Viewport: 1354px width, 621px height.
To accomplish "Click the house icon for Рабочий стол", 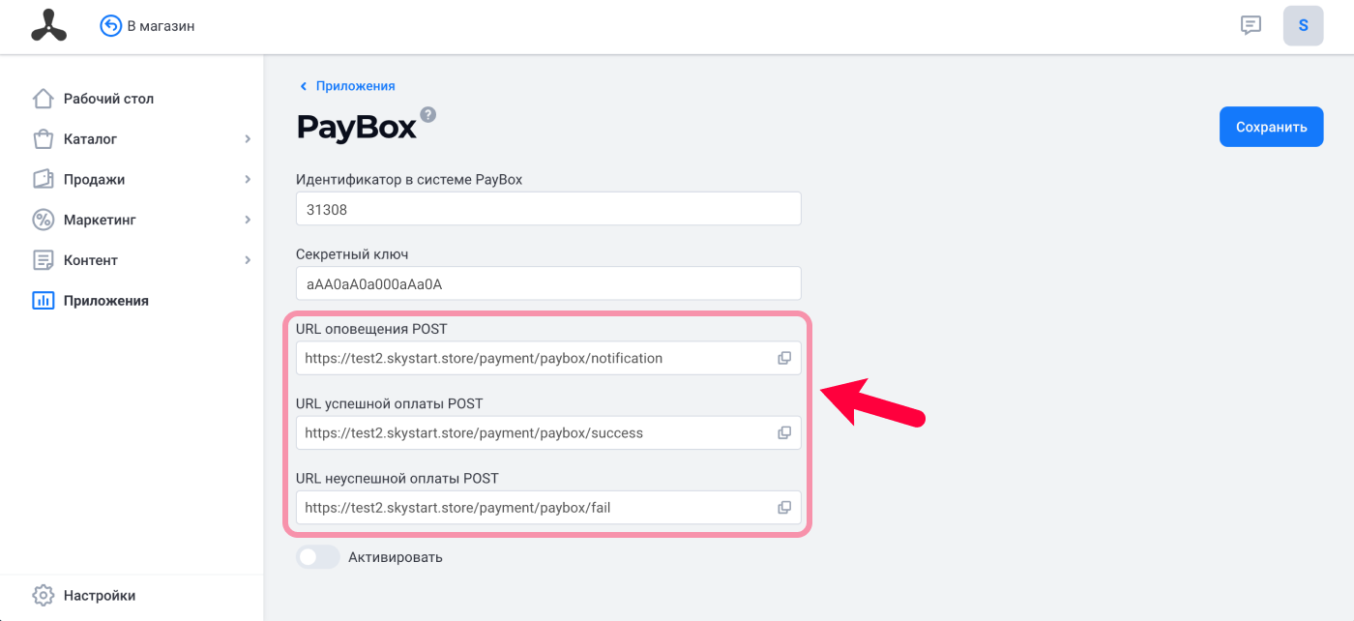I will point(43,99).
